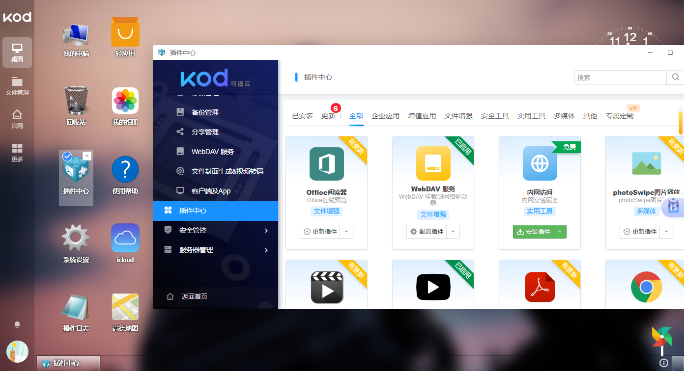Open dropdown arrow next to Office 更新插件
The height and width of the screenshot is (371, 684).
[346, 232]
